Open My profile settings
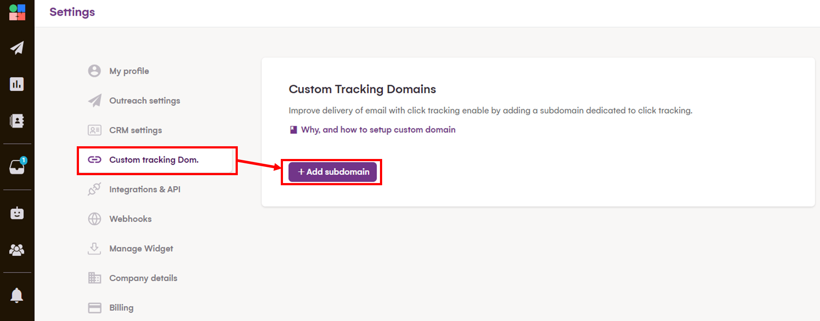 point(129,71)
